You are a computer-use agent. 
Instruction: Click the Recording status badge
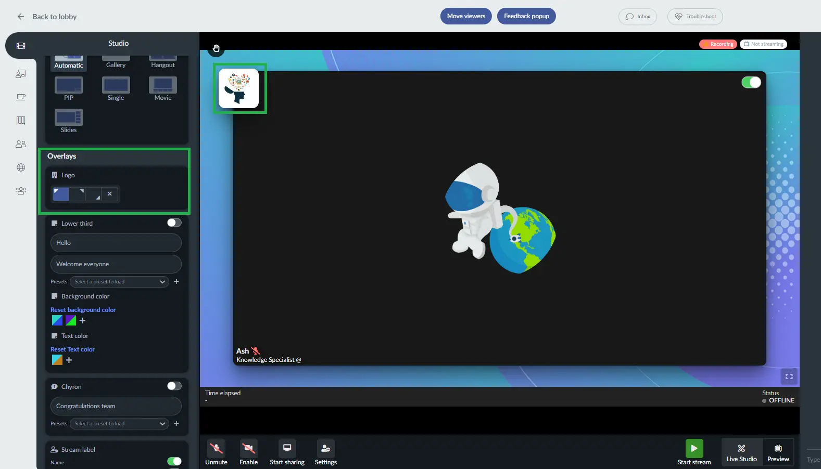pos(718,44)
